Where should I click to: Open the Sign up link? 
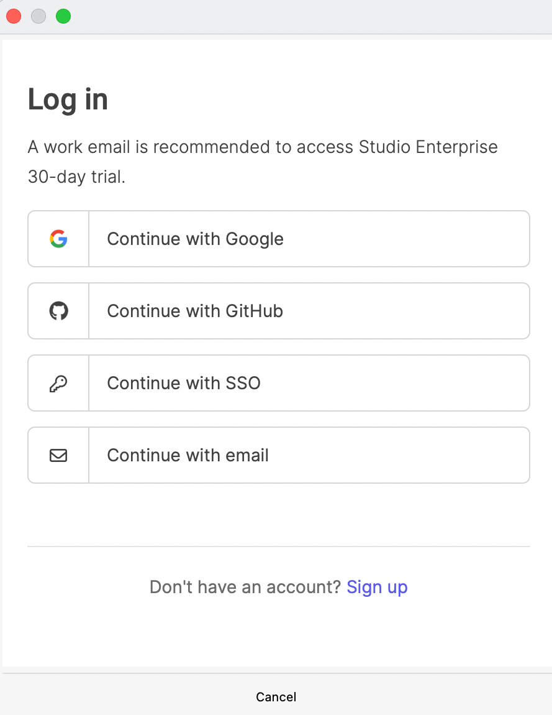tap(377, 586)
